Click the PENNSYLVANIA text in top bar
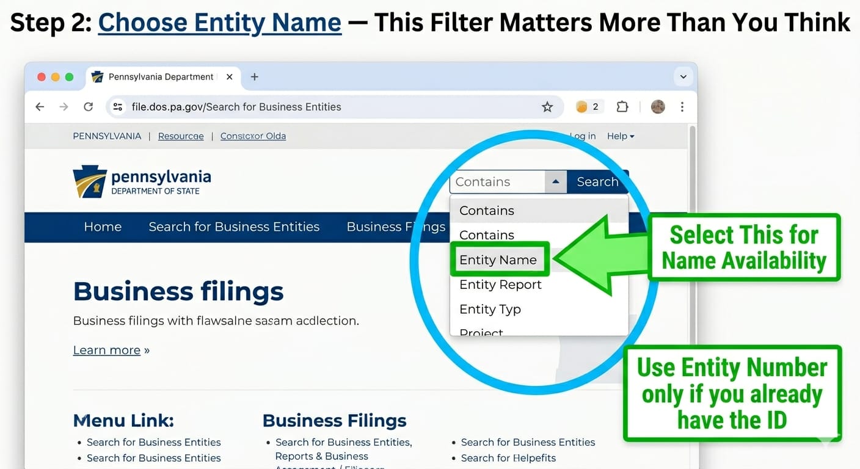This screenshot has width=860, height=469. [107, 136]
